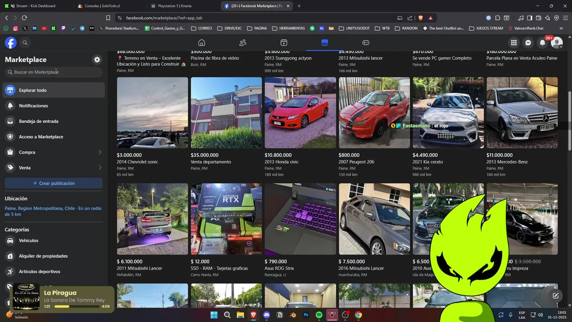Open Blender from the taskbar
Screen dimensions: 572x322
click(293, 315)
